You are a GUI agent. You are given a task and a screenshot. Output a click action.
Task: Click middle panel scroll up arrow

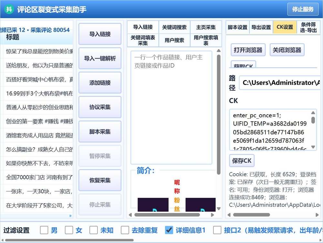point(219,50)
